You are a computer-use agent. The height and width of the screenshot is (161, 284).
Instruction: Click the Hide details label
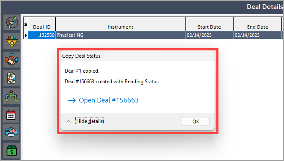tap(90, 121)
